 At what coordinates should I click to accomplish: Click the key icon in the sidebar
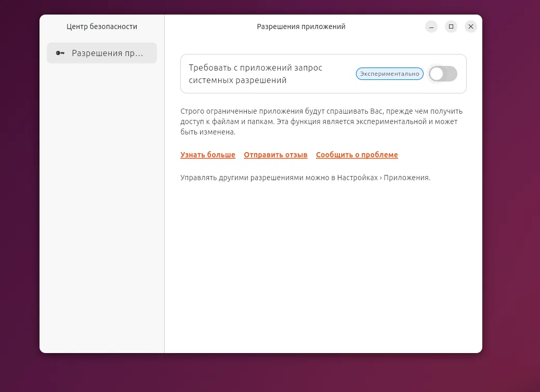click(x=60, y=53)
